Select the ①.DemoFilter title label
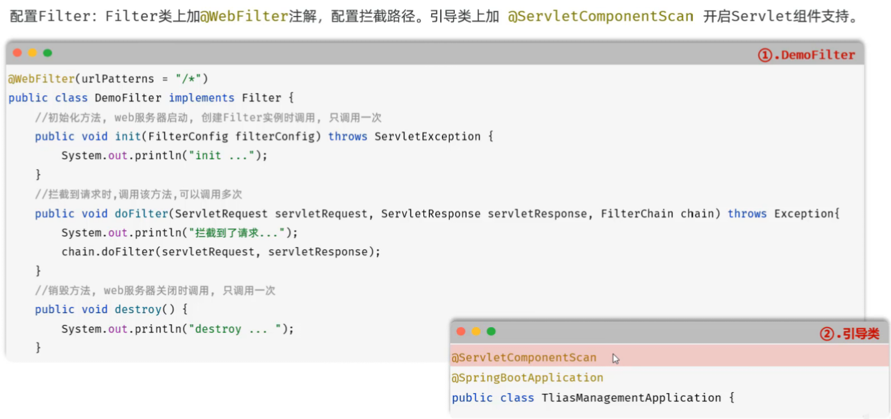The image size is (891, 419). (806, 55)
